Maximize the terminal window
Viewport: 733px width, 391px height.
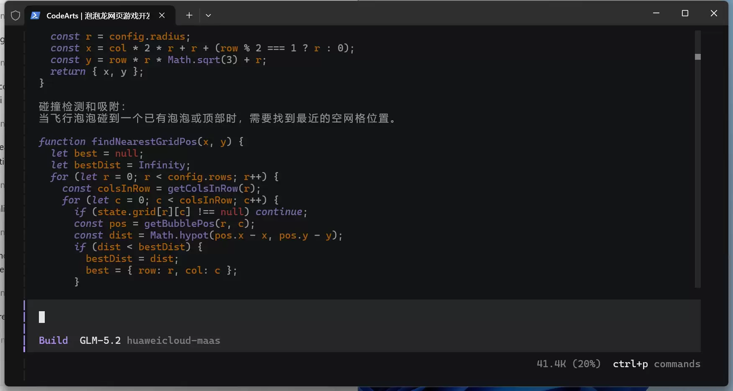[x=685, y=13]
